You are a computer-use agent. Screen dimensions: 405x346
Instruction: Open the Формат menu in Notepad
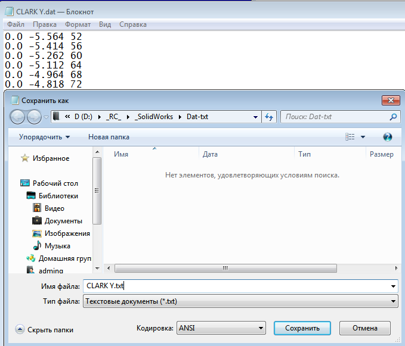tap(78, 24)
